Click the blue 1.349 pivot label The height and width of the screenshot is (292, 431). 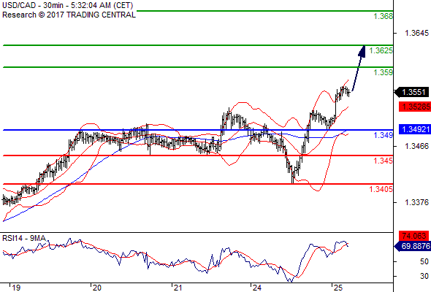(x=384, y=135)
